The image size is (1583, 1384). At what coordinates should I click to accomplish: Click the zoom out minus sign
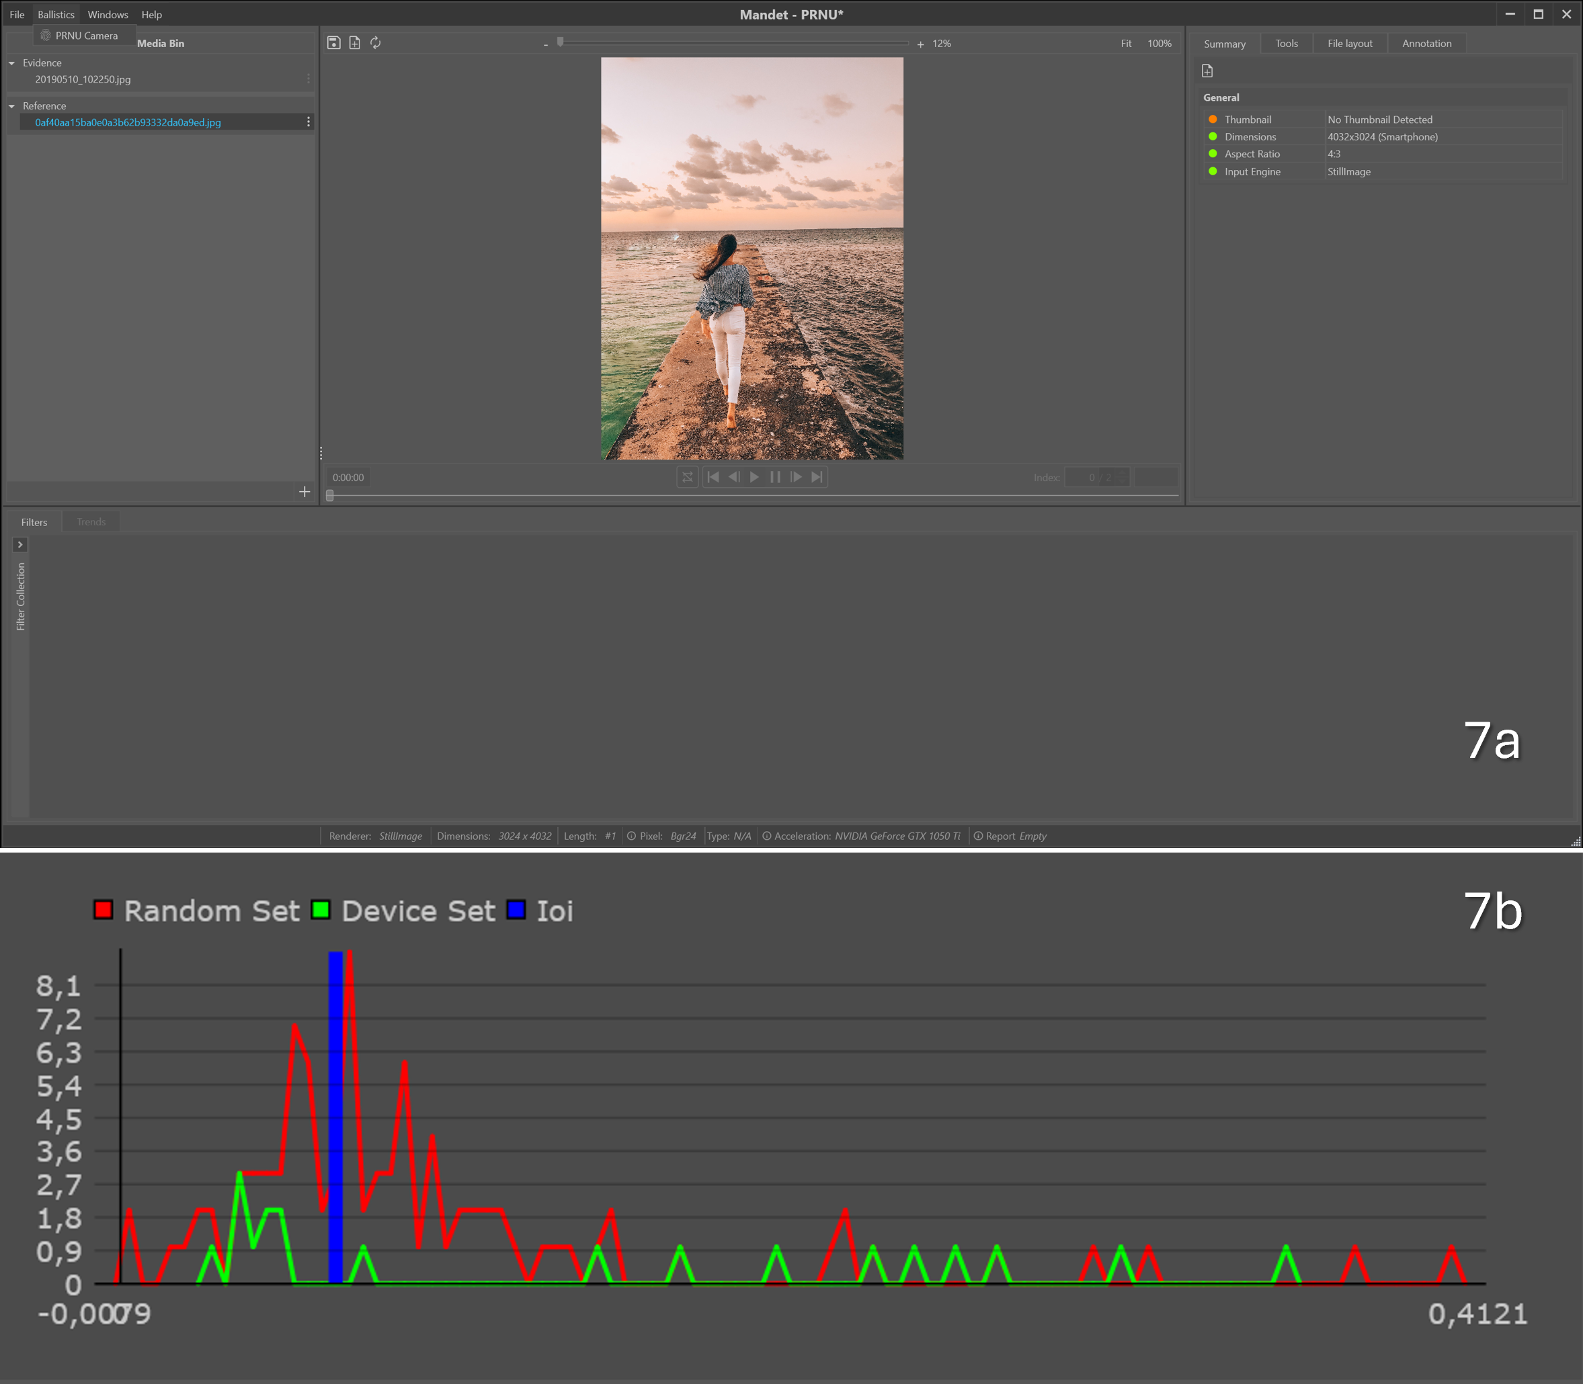coord(545,45)
